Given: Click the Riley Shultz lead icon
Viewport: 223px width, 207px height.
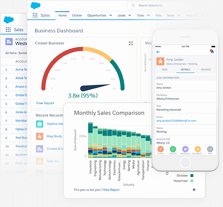Looking at the screenshot, I should (x=39, y=136).
